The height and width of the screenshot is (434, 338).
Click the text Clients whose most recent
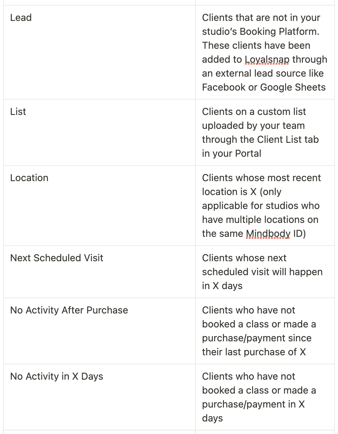pyautogui.click(x=261, y=178)
